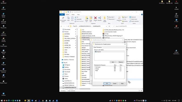Open the XCOM 2 desktop icon

tap(3, 8)
